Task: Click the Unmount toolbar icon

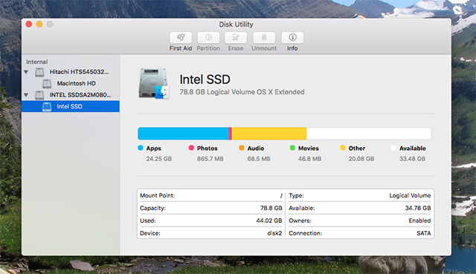Action: click(264, 38)
